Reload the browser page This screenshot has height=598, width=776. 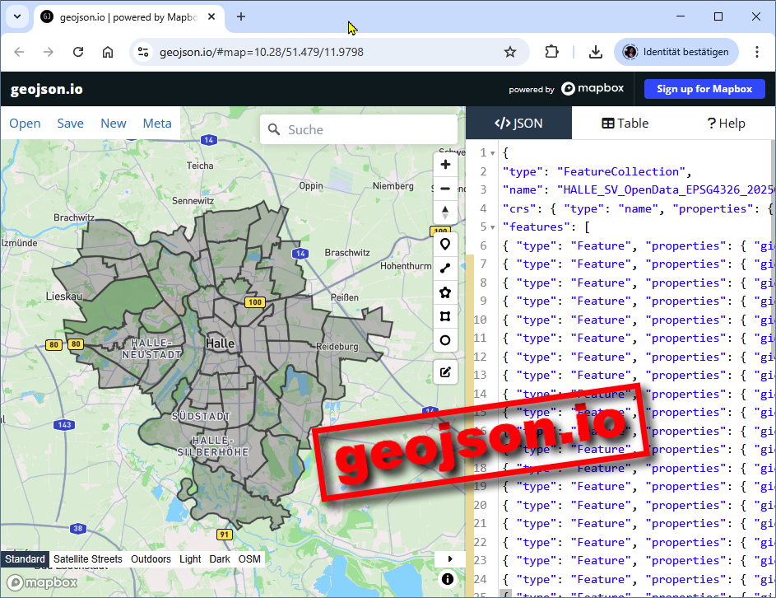tap(78, 52)
